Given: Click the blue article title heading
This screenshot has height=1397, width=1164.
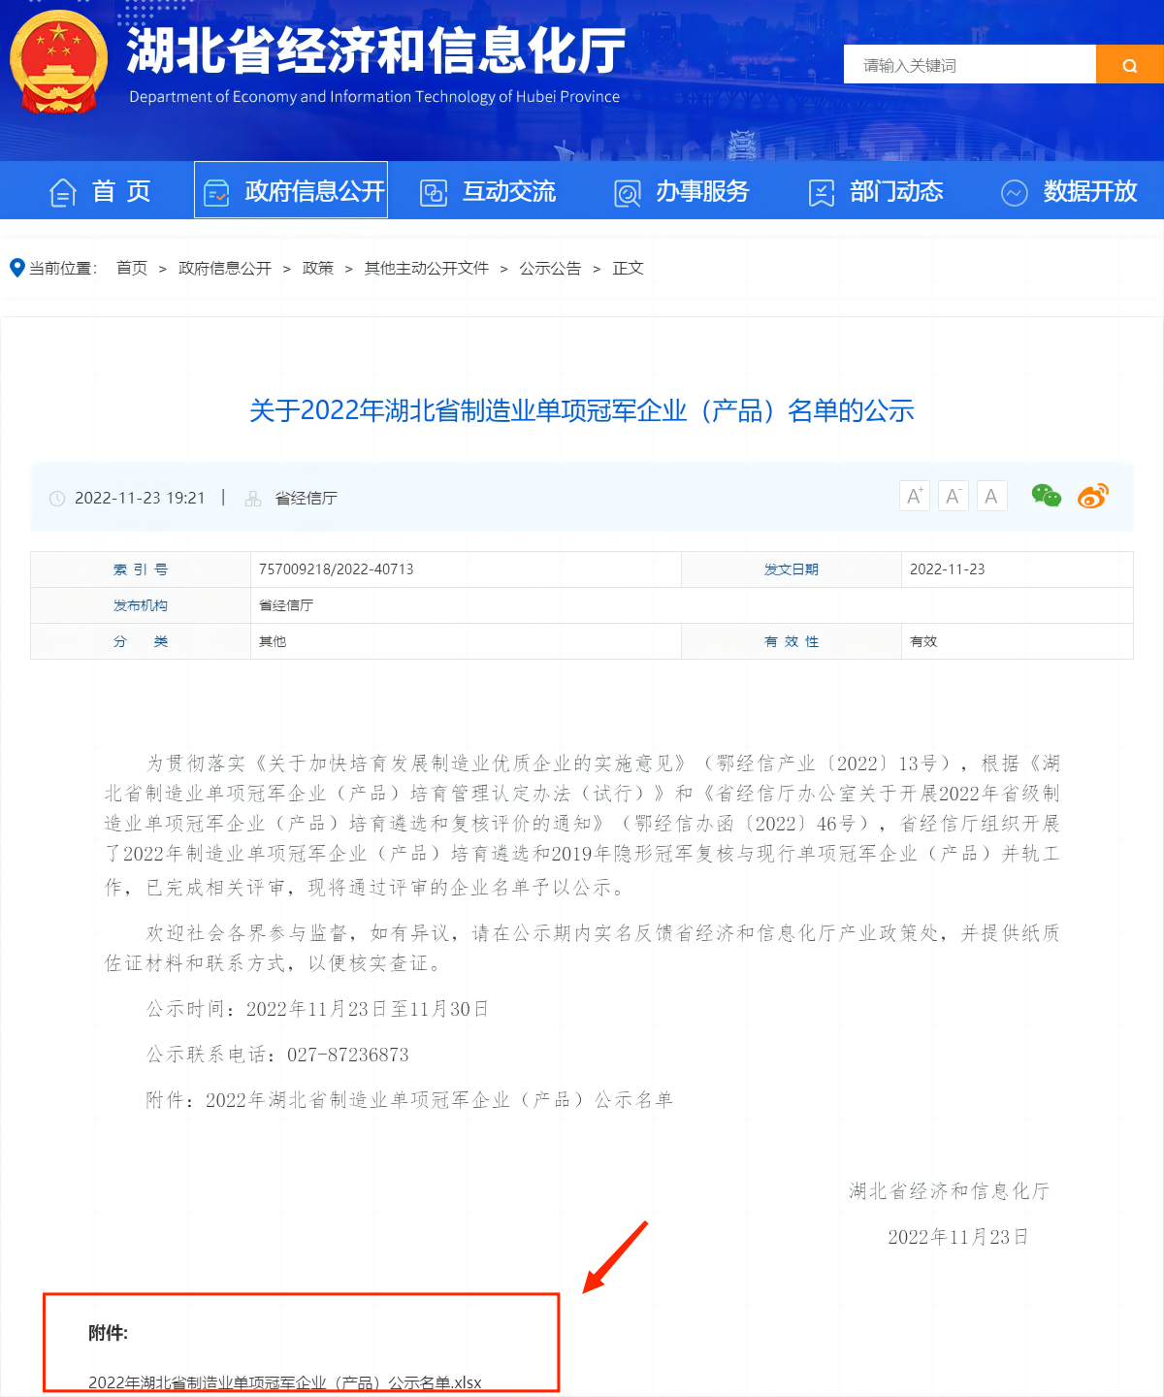Looking at the screenshot, I should click(x=581, y=410).
